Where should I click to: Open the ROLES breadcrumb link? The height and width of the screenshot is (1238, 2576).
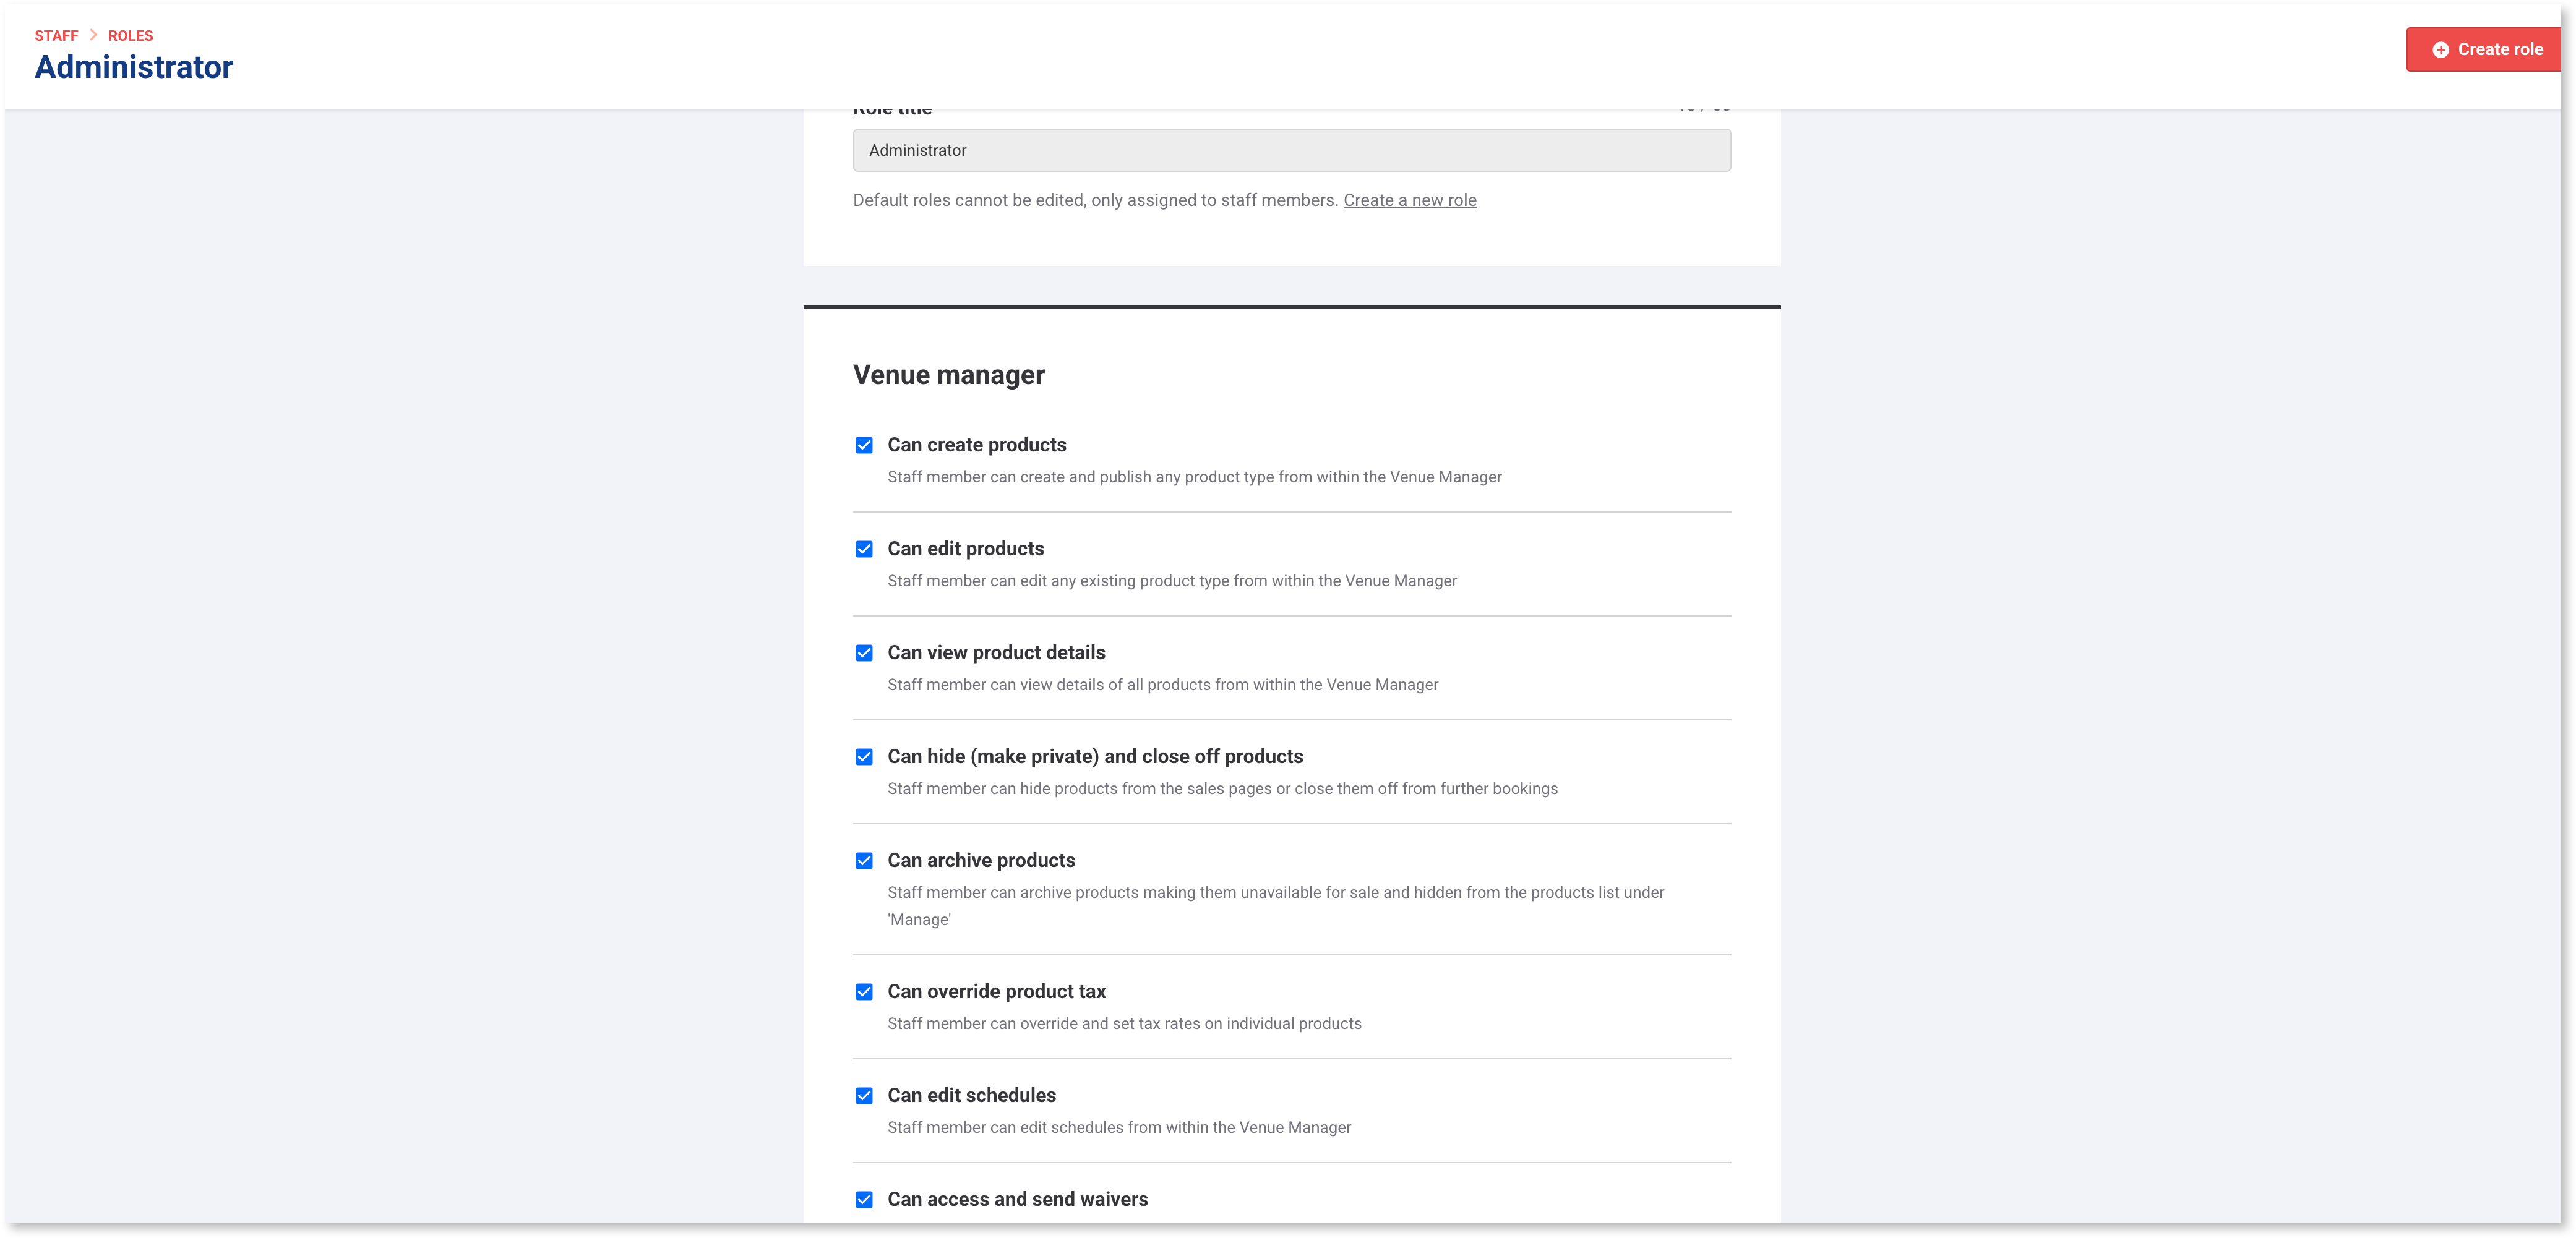(130, 36)
